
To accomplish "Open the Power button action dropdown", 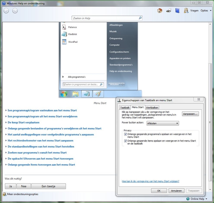I will pos(163,123).
